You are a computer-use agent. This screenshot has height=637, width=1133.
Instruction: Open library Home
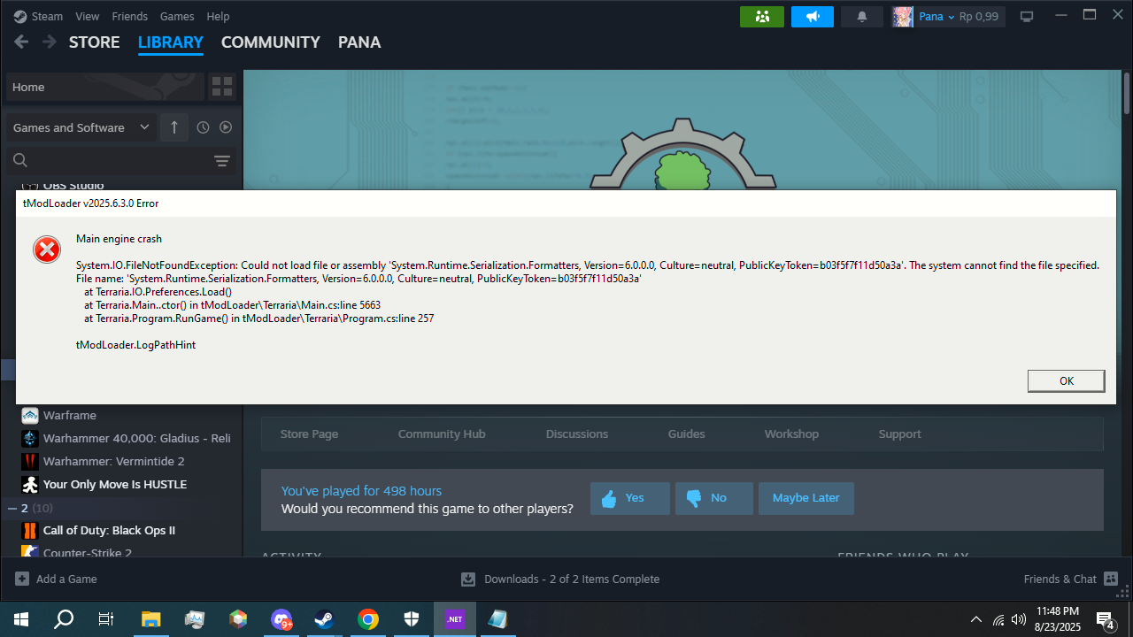click(x=104, y=87)
